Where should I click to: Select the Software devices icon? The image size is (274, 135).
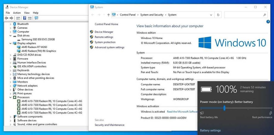tap(15, 120)
